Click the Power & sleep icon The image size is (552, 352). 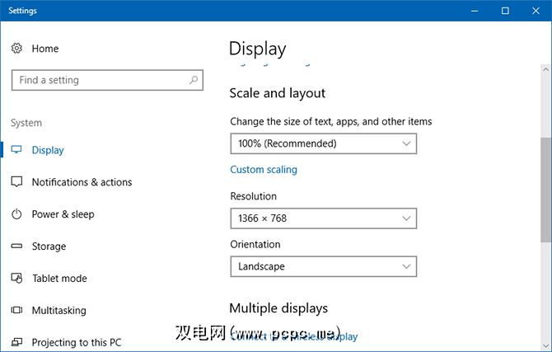(x=16, y=214)
